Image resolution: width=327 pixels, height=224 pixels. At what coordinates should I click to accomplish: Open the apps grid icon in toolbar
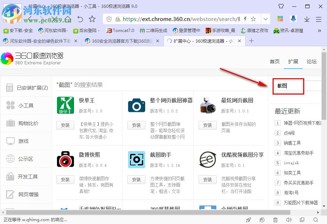pos(281,18)
